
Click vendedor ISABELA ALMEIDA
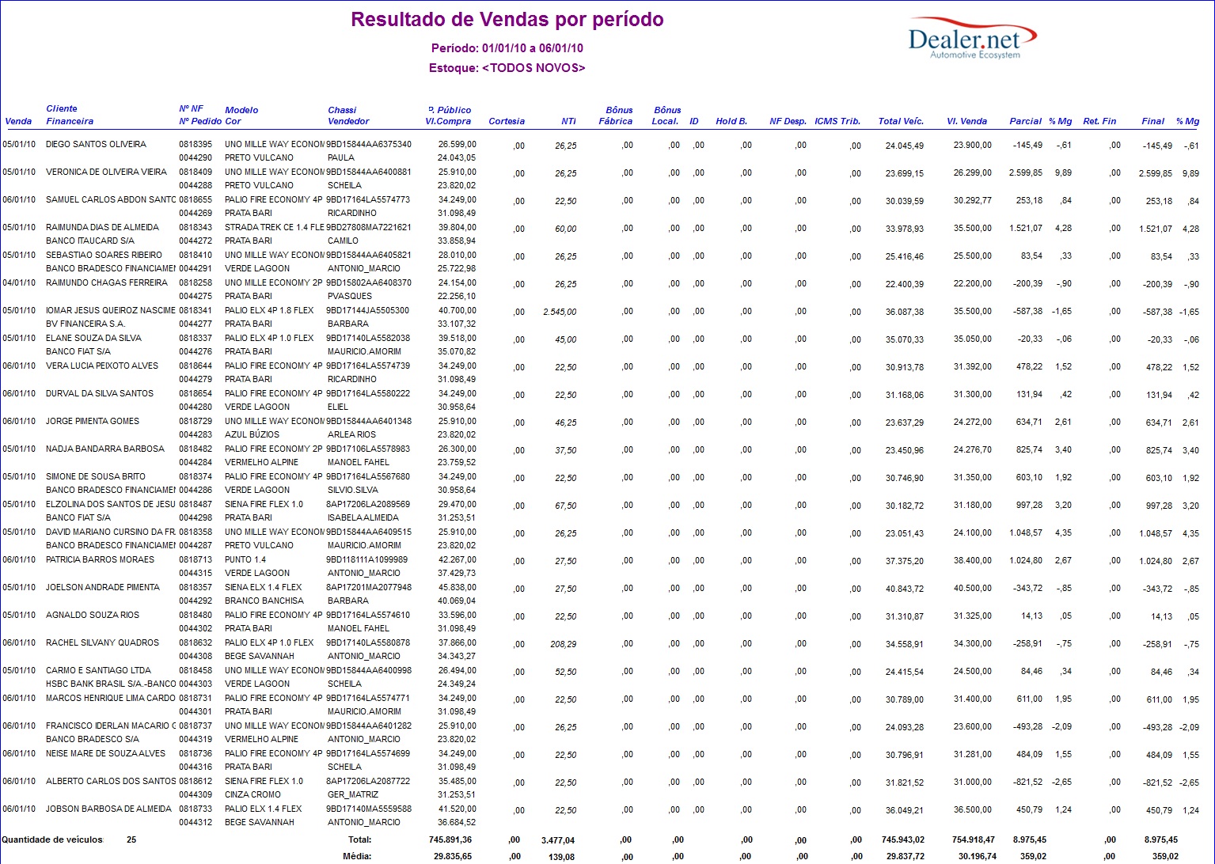pos(363,518)
